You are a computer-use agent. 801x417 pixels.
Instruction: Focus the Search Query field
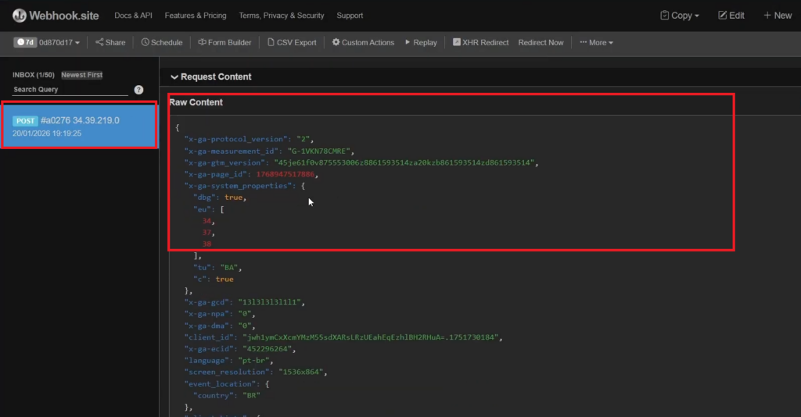click(x=69, y=90)
